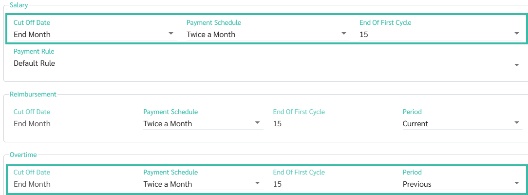
Task: Expand the Payment Rule dropdown arrow
Action: point(517,64)
